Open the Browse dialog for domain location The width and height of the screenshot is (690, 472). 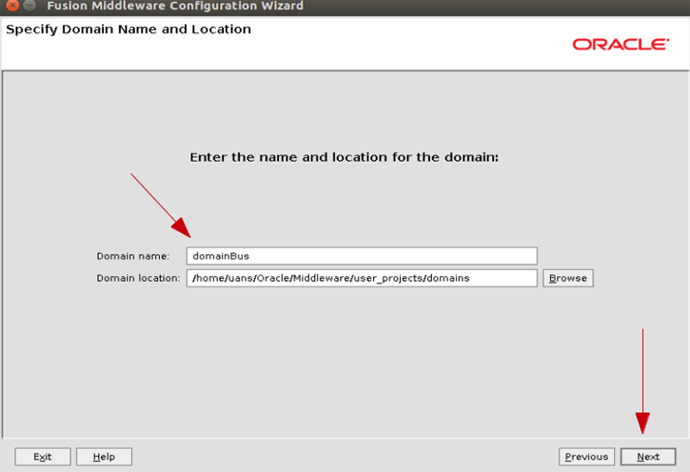567,278
